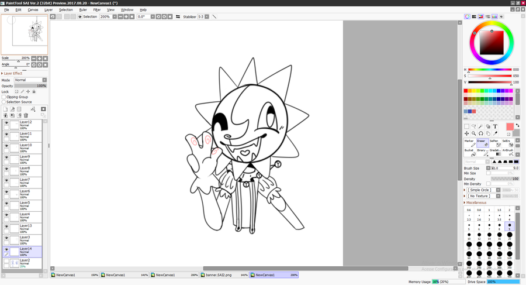Open the Canvas menu
The height and width of the screenshot is (285, 526).
tap(33, 10)
